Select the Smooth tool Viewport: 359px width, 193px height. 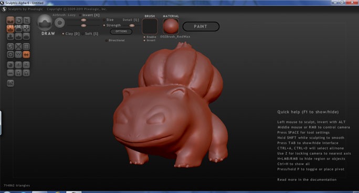[26, 37]
